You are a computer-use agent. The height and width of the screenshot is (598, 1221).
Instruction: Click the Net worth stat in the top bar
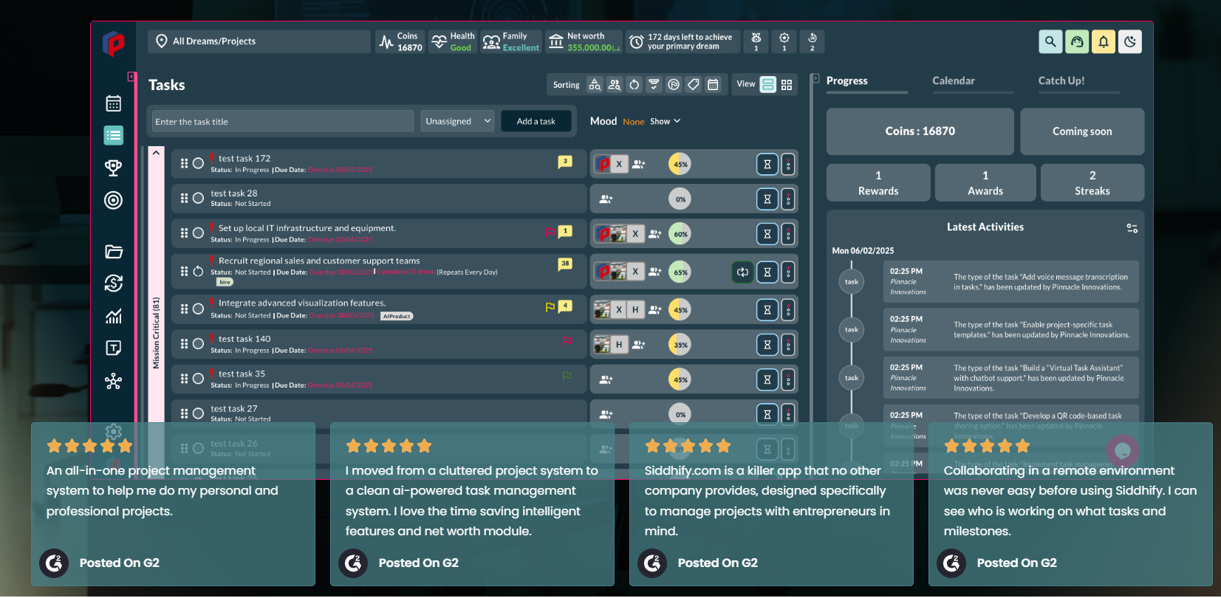(584, 41)
